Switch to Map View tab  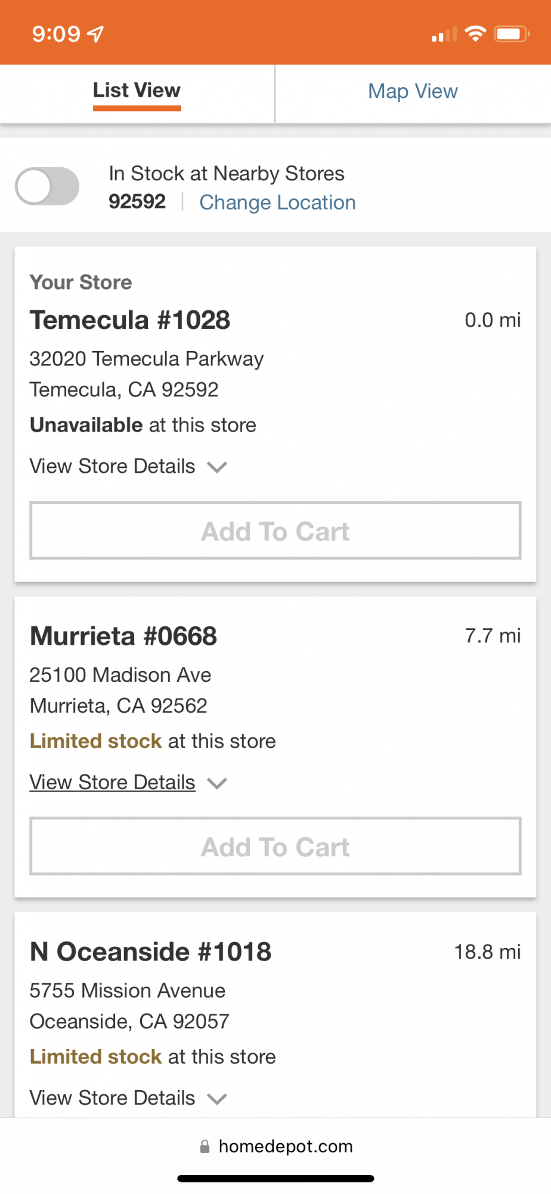413,91
